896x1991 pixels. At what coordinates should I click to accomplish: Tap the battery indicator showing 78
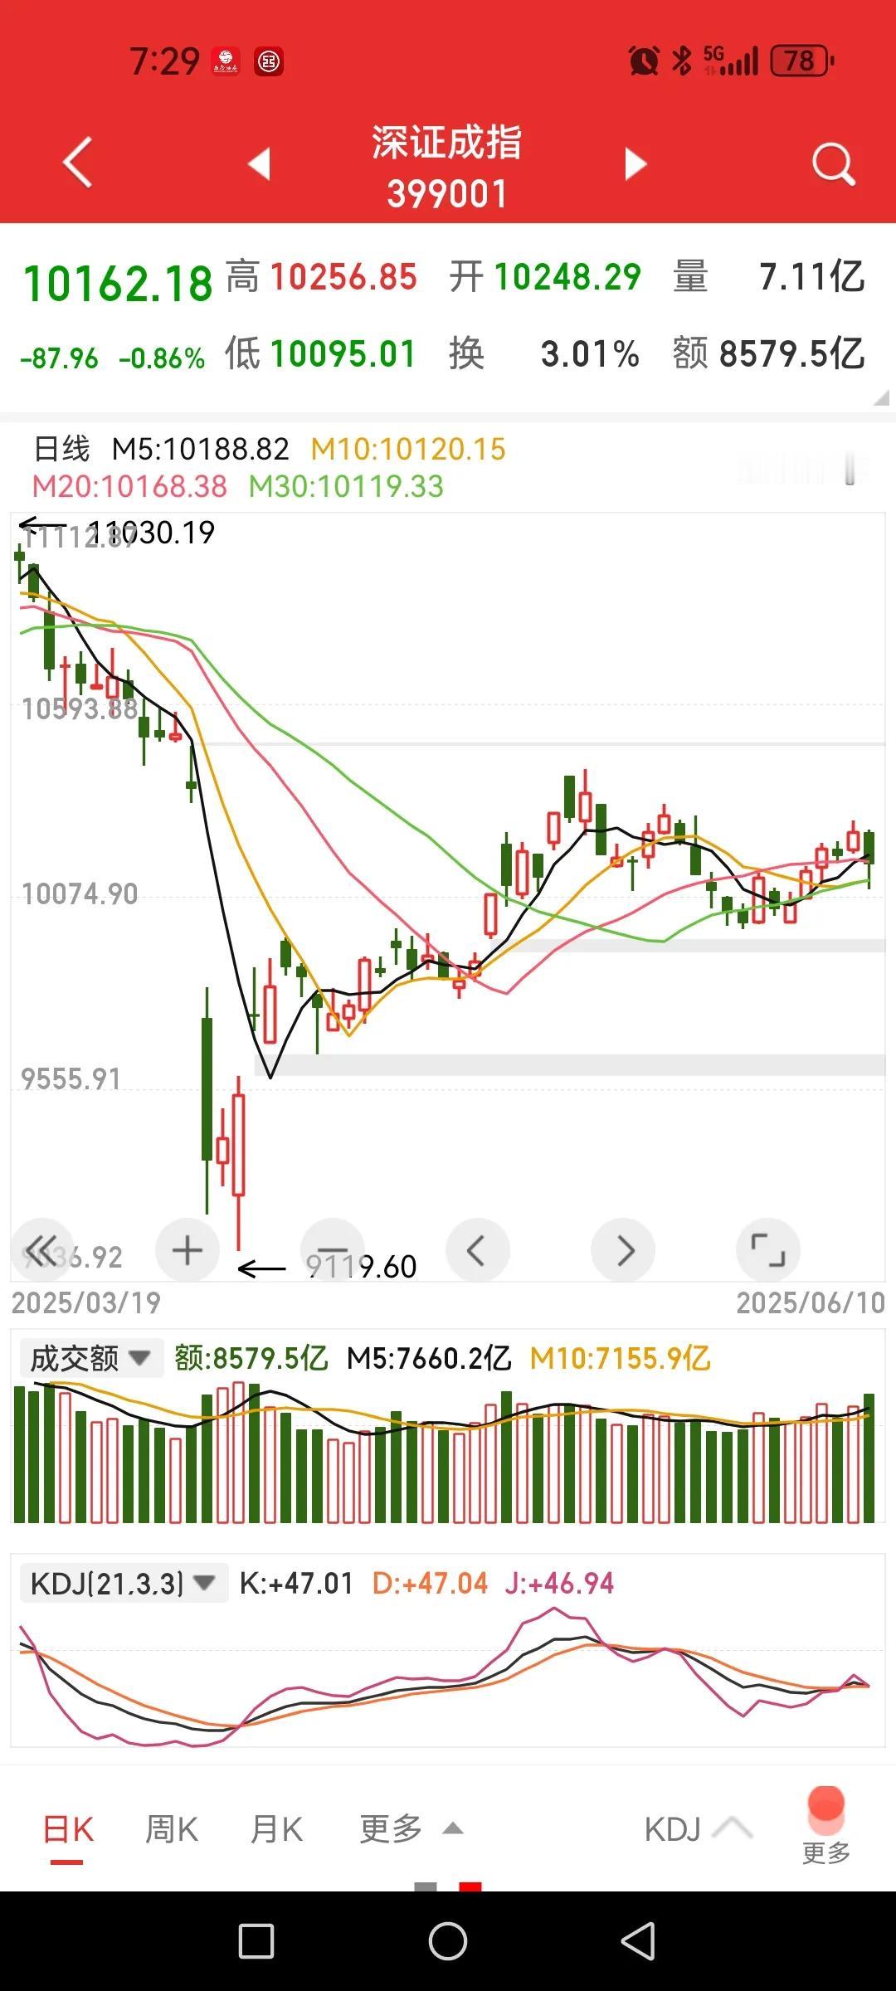tap(801, 61)
